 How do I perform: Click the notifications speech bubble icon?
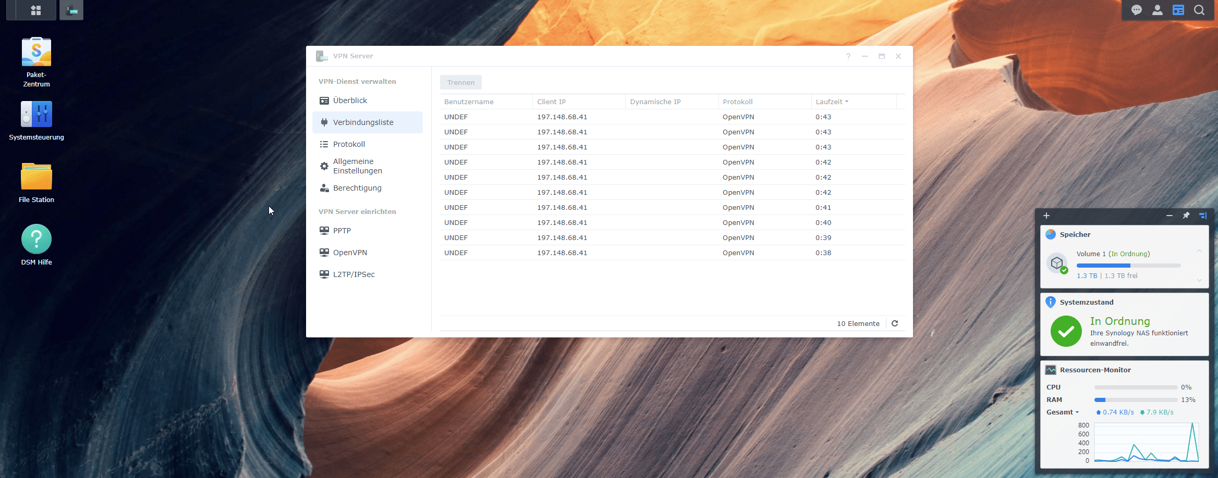[x=1137, y=10]
